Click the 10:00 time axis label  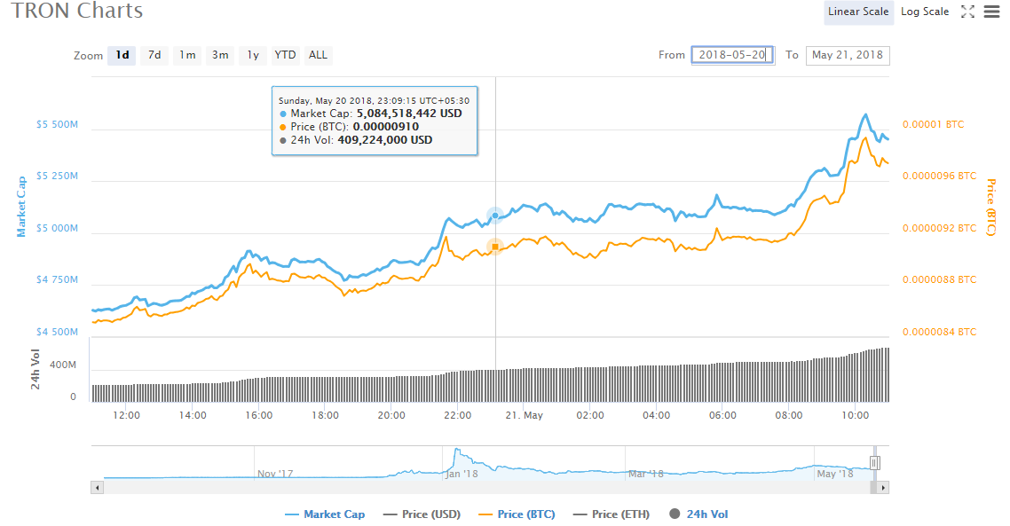[x=856, y=416]
